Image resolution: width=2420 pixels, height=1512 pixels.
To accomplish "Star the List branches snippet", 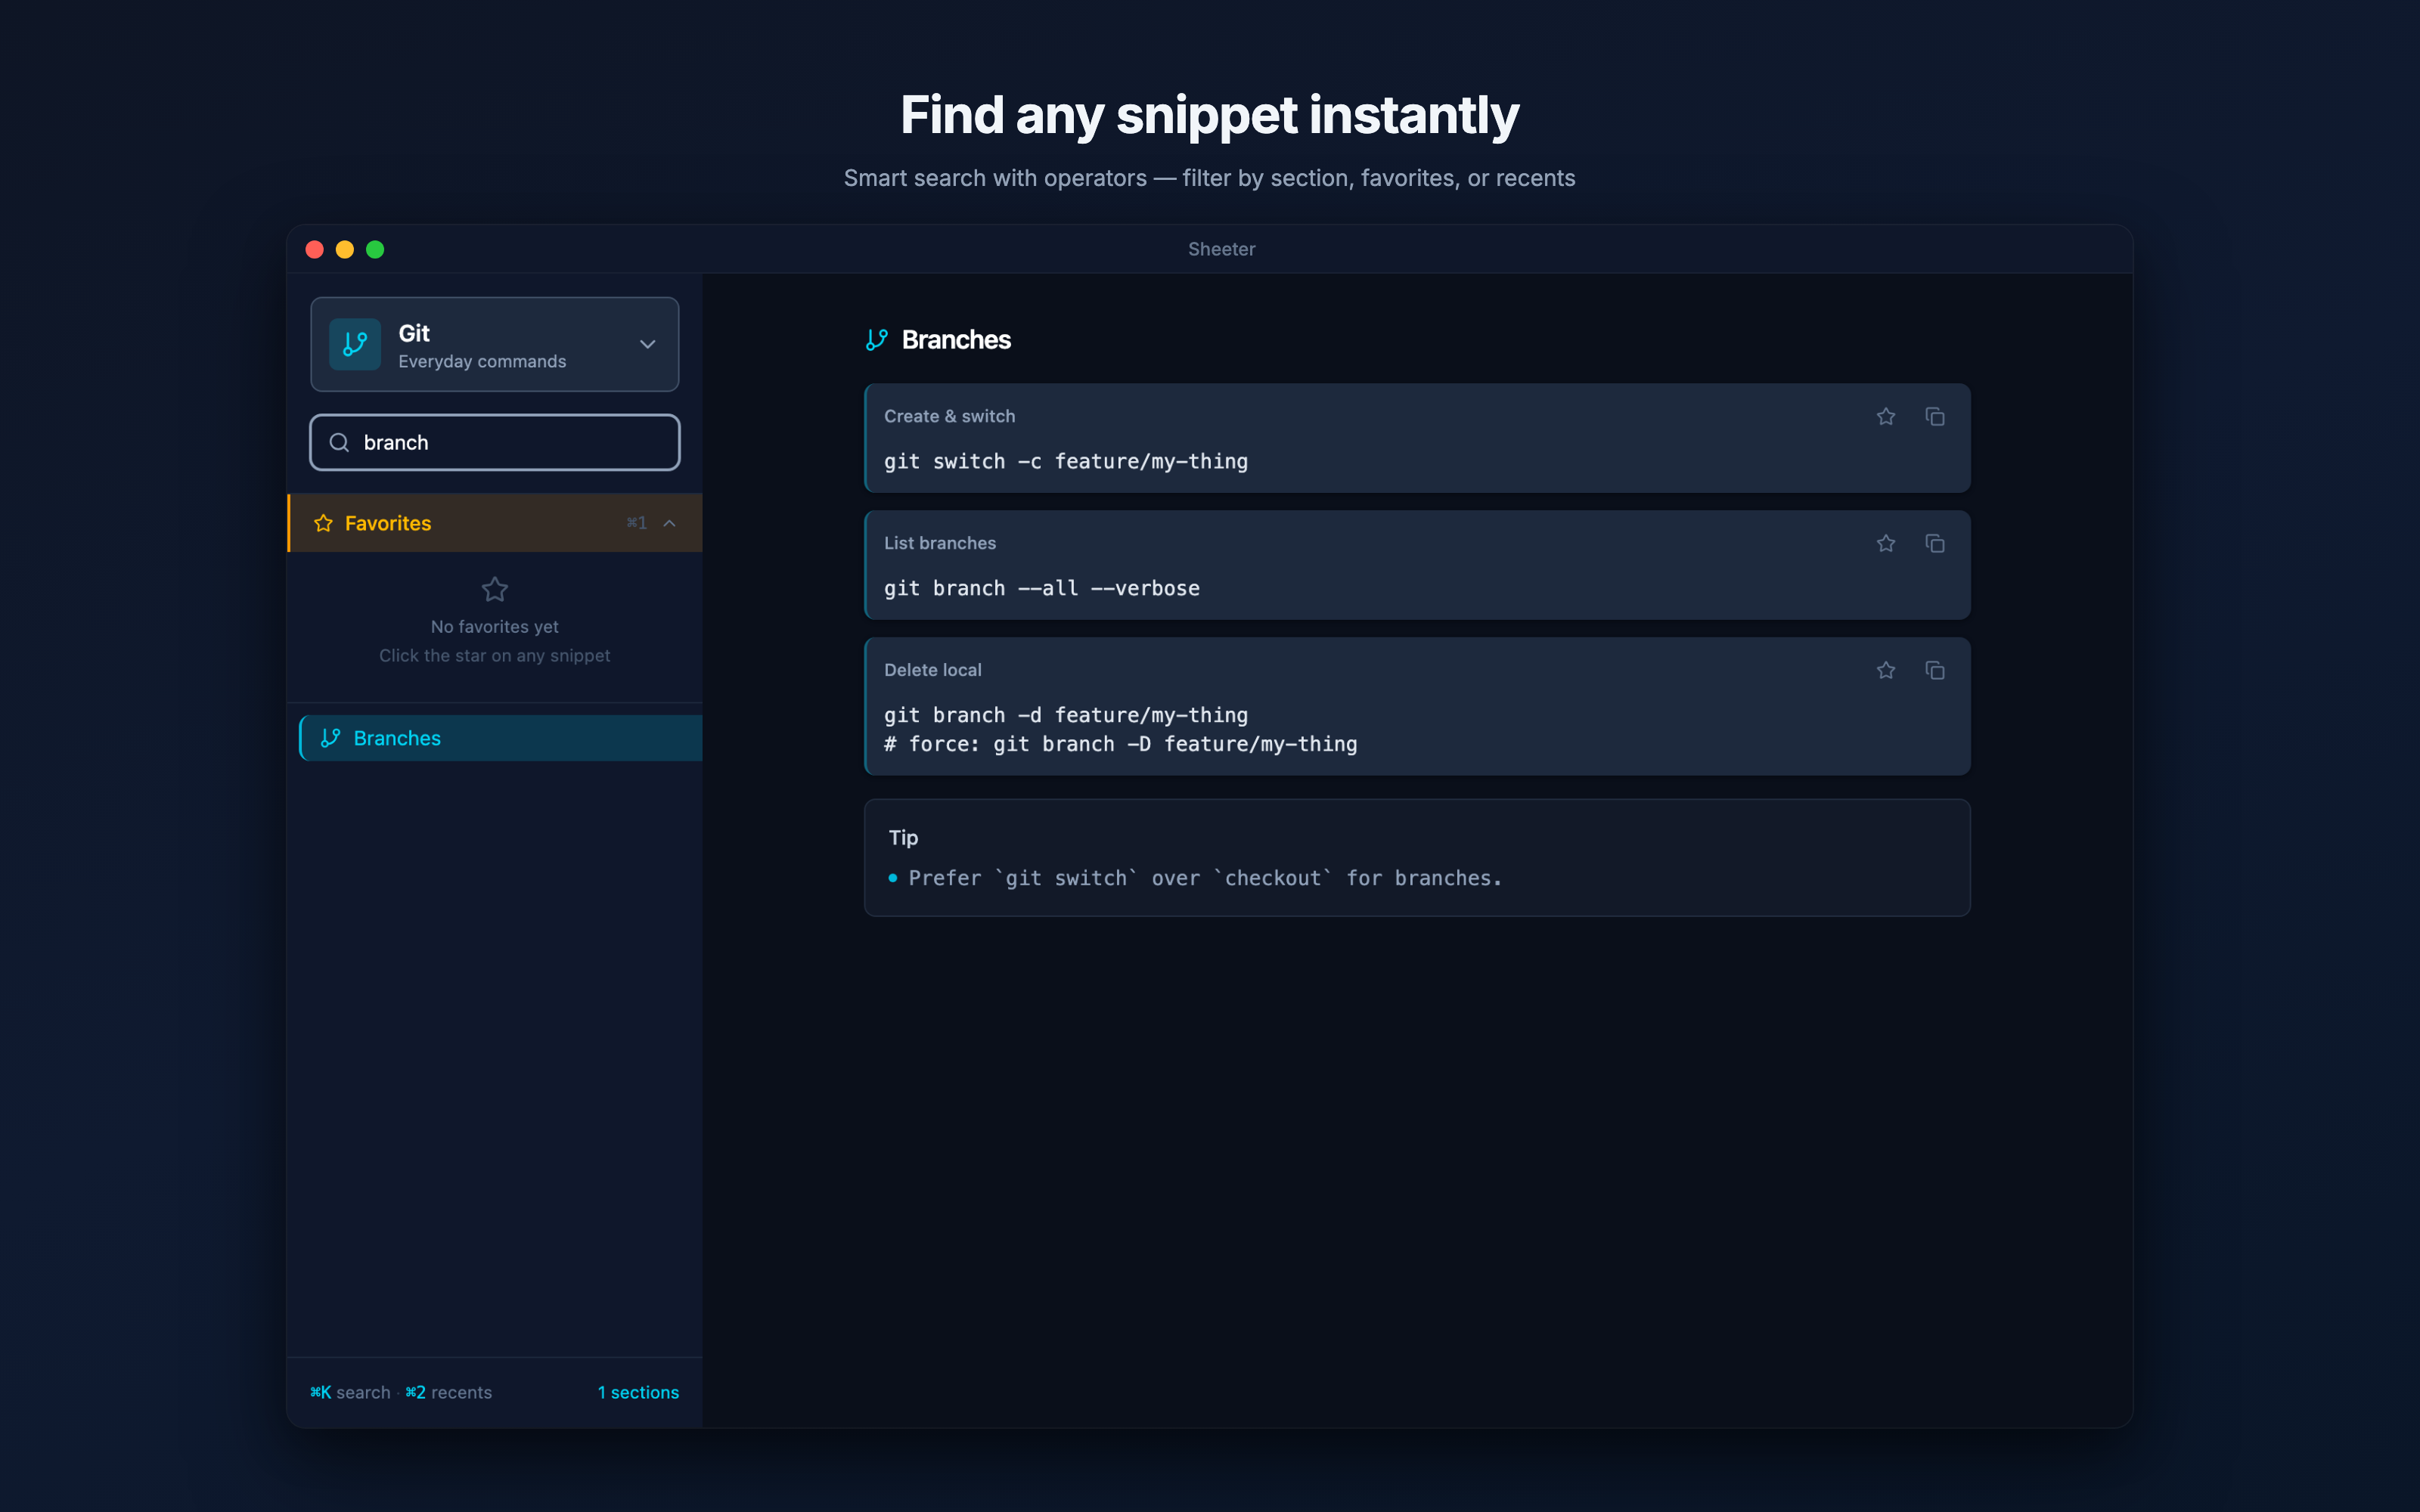I will (1885, 543).
